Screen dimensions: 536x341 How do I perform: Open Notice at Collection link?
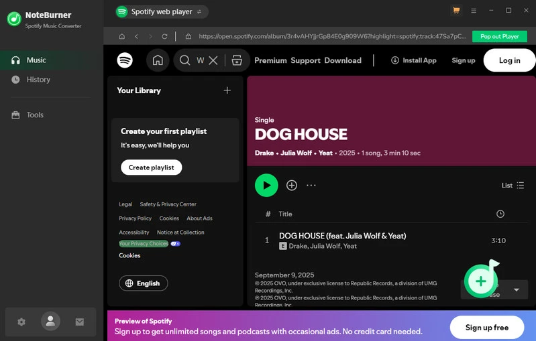point(180,232)
